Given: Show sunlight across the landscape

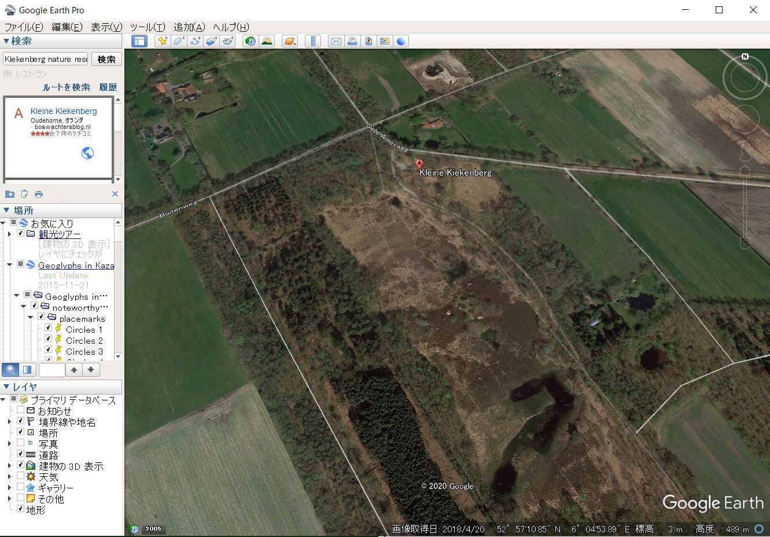Looking at the screenshot, I should coord(267,41).
